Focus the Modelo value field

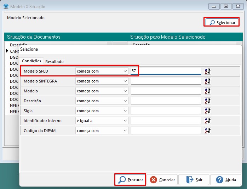[166, 91]
